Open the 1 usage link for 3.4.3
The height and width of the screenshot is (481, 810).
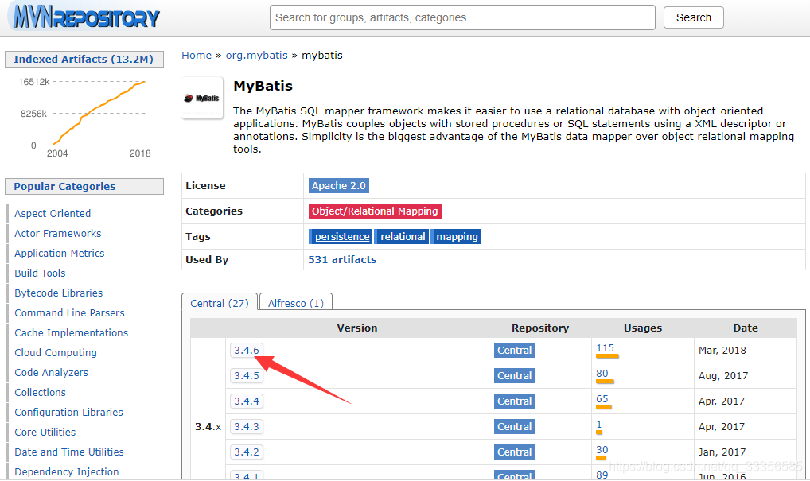(598, 425)
